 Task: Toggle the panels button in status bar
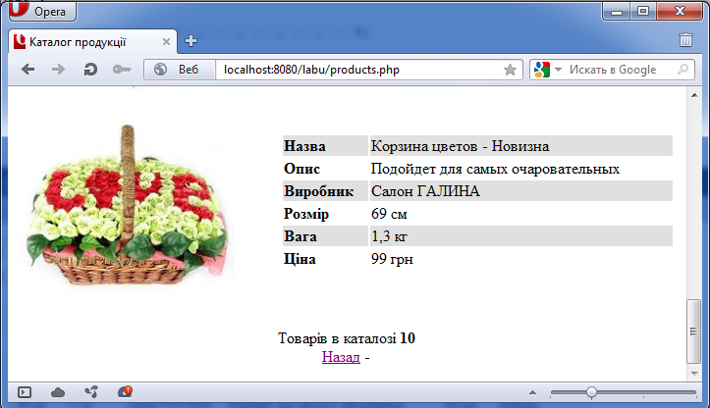pyautogui.click(x=25, y=392)
